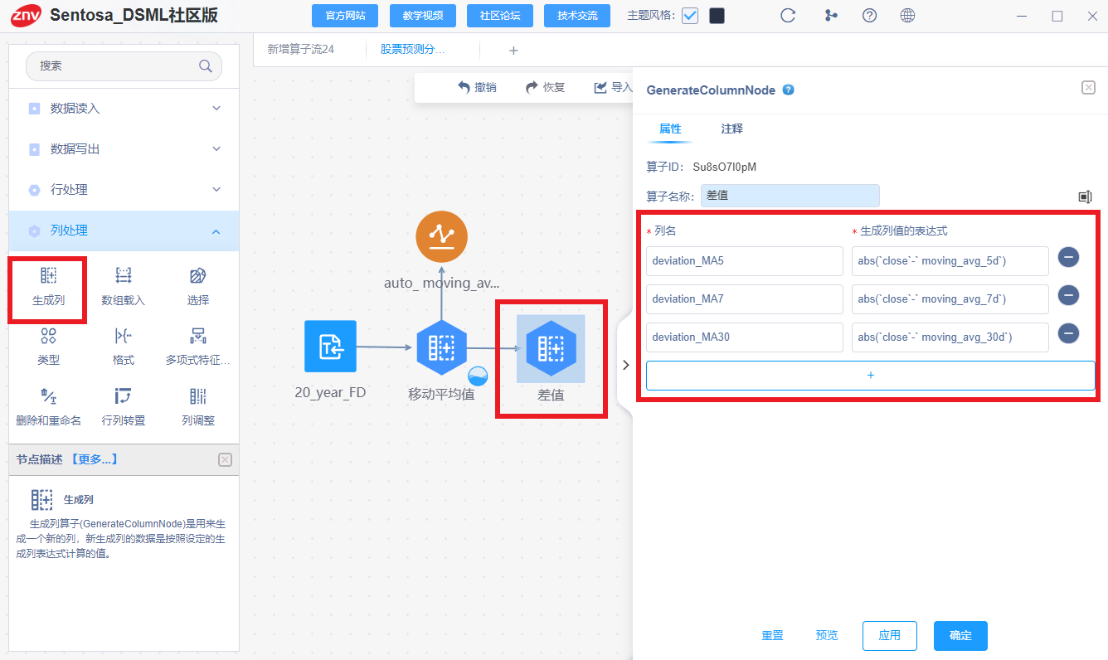Screen dimensions: 1108x660
Task: Select the auto_moving_av chart node
Action: coord(441,236)
